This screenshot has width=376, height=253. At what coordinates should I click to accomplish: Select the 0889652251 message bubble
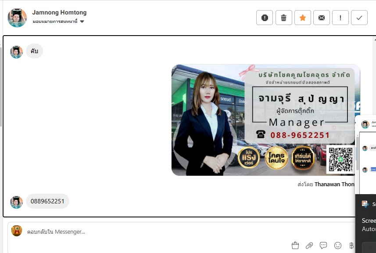[x=47, y=201]
